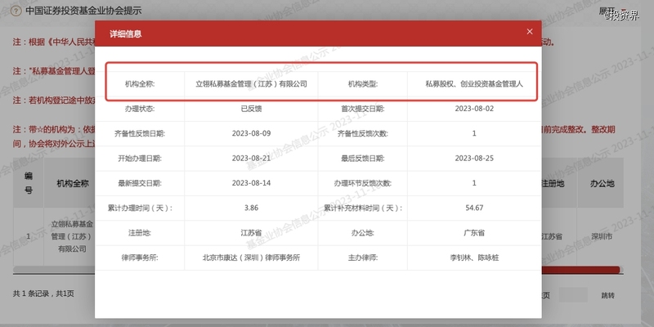Click the 办理环节反馈次数 label
This screenshot has height=327, width=654.
point(363,183)
